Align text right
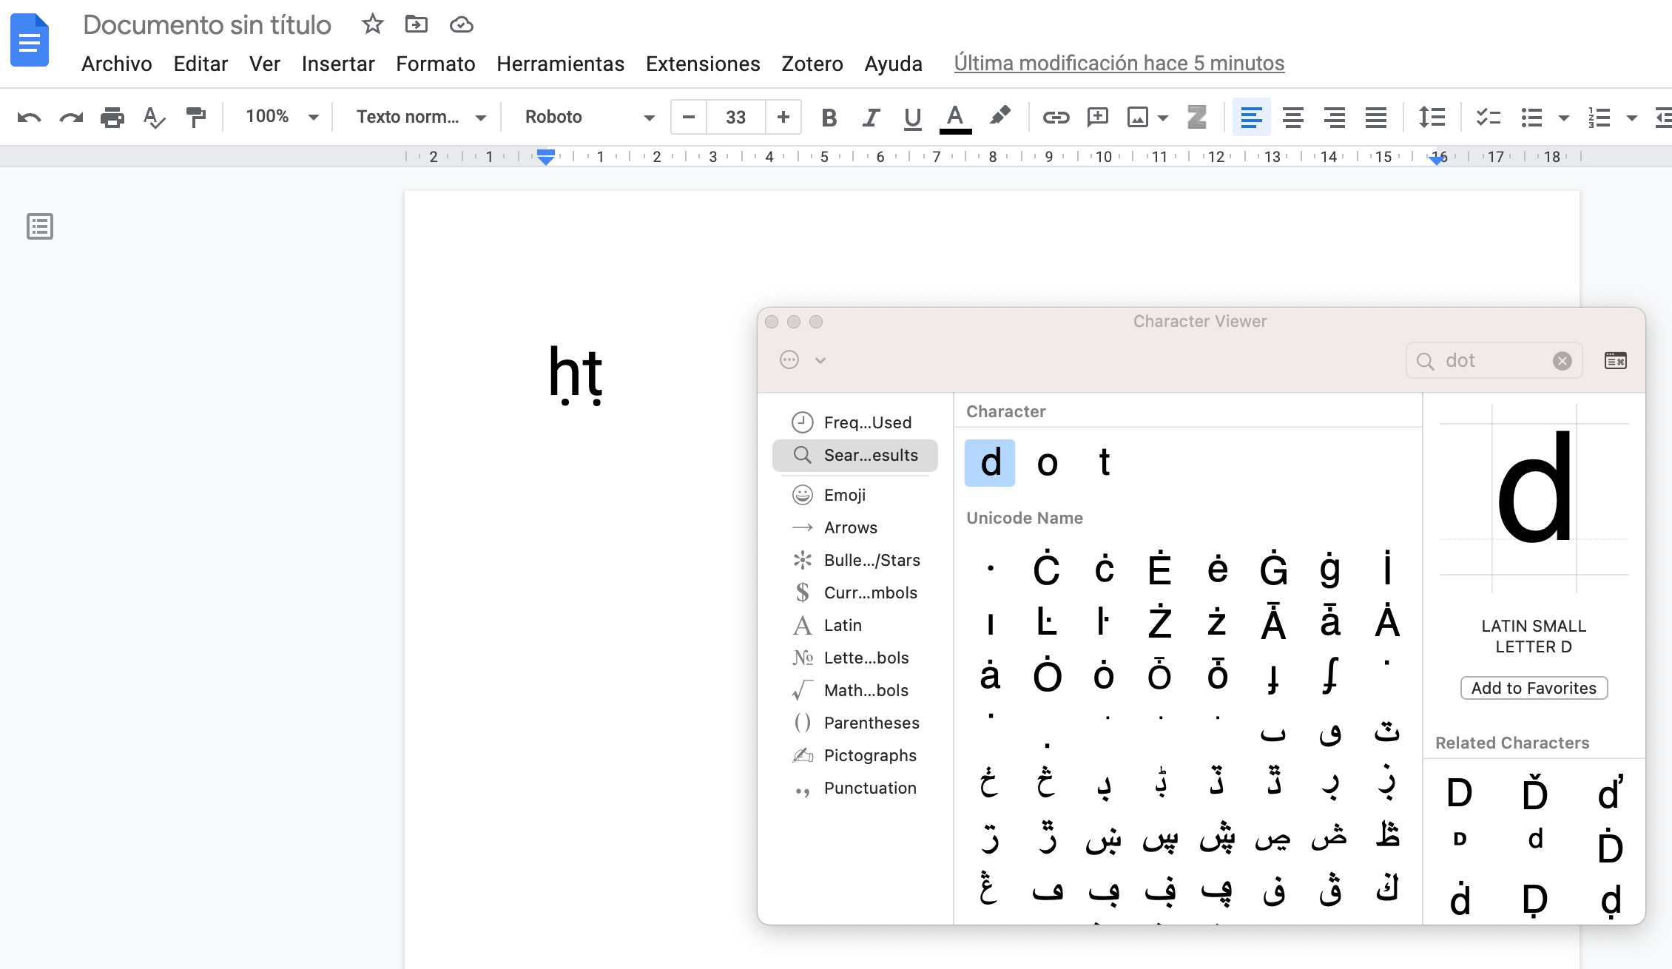 pyautogui.click(x=1334, y=117)
